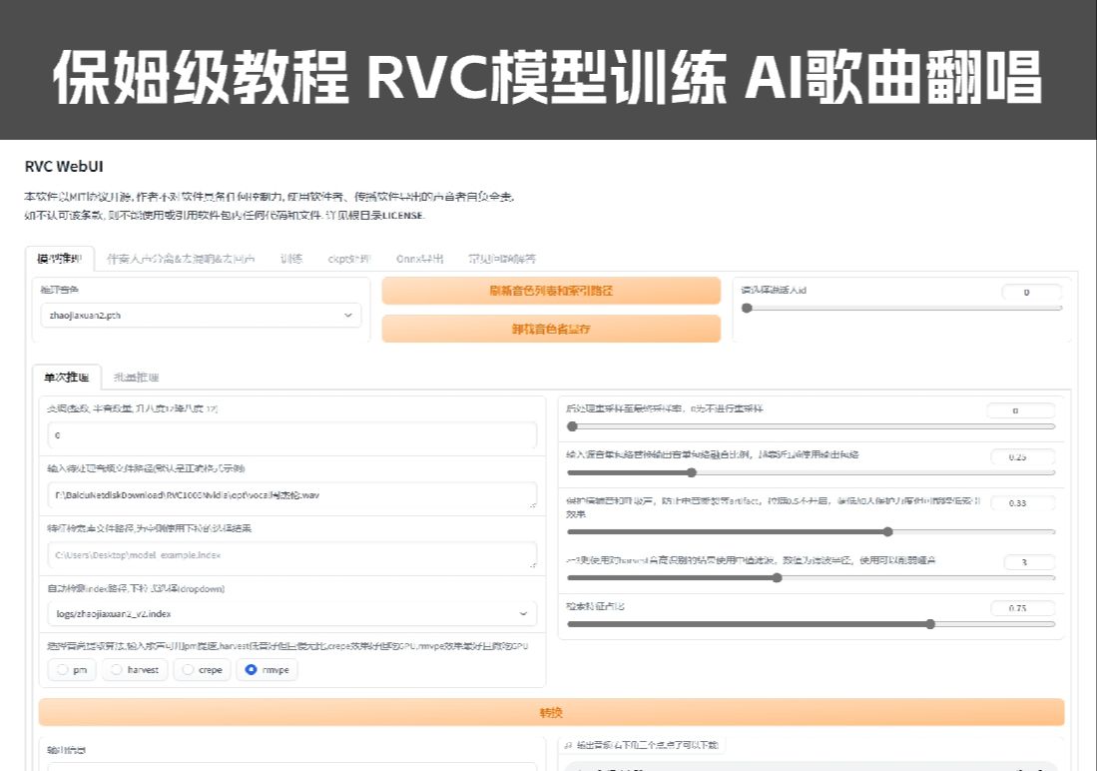Image resolution: width=1097 pixels, height=771 pixels.
Task: Open the 常见问题解答 tab
Action: [x=502, y=259]
